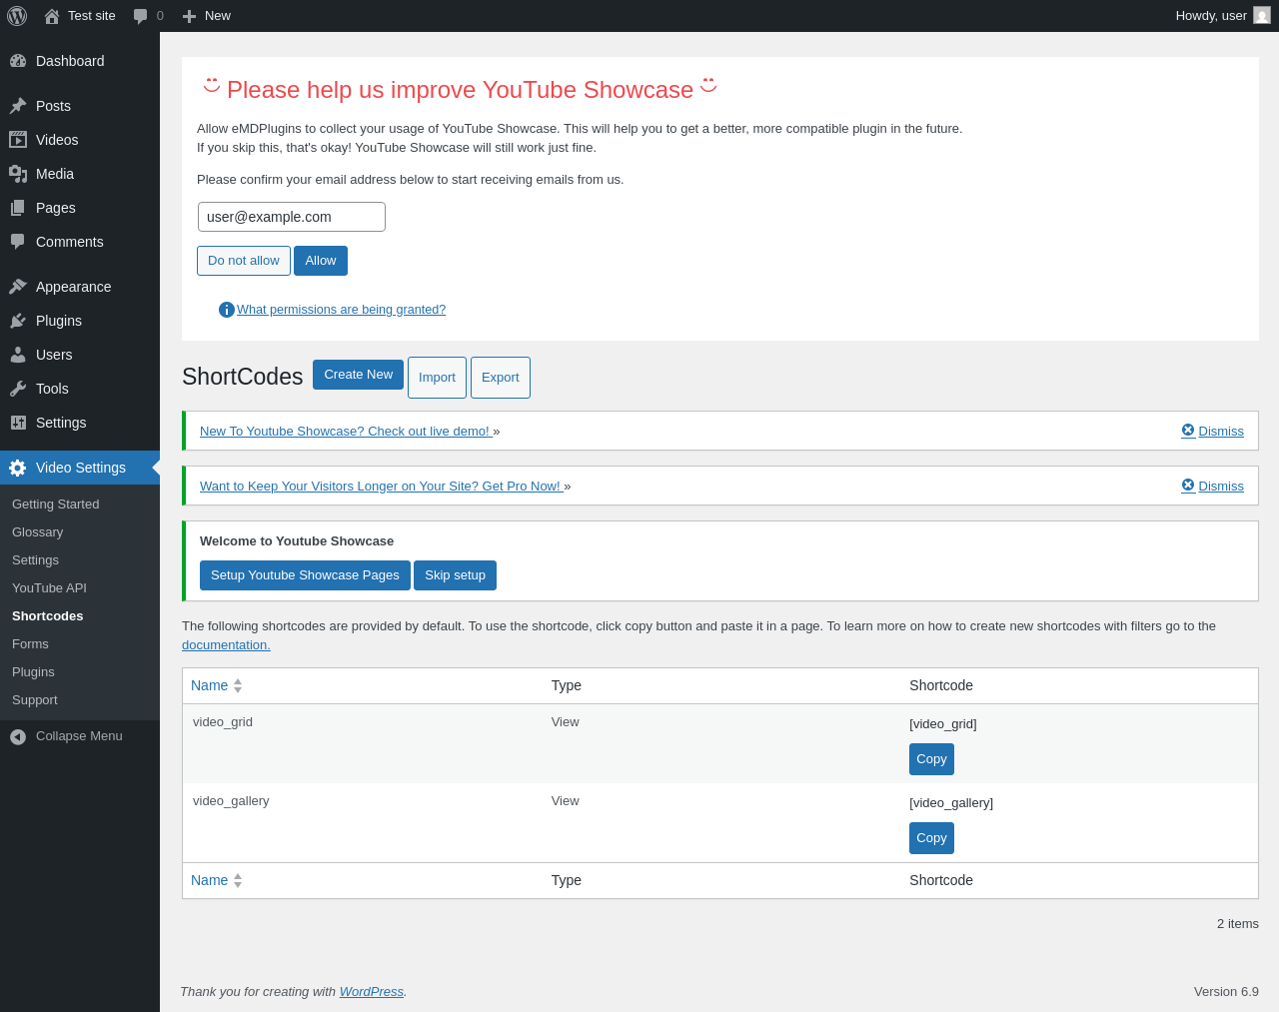This screenshot has height=1012, width=1279.
Task: Click the Settings sliders icon in main menu
Action: click(18, 423)
